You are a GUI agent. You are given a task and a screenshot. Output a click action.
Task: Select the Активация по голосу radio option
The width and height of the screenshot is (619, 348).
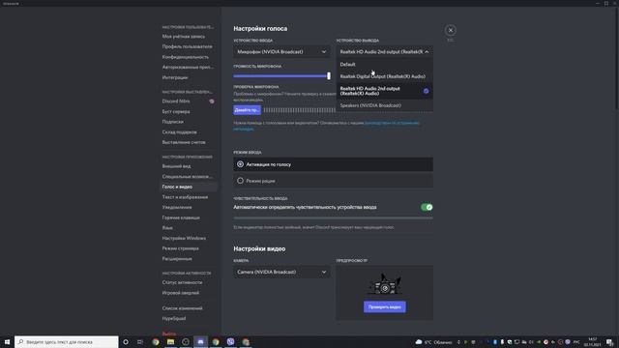(333, 164)
